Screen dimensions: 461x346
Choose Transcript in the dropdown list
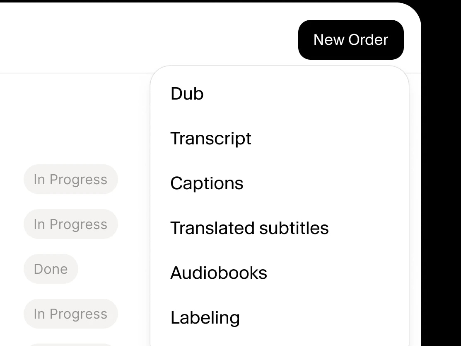pos(211,138)
